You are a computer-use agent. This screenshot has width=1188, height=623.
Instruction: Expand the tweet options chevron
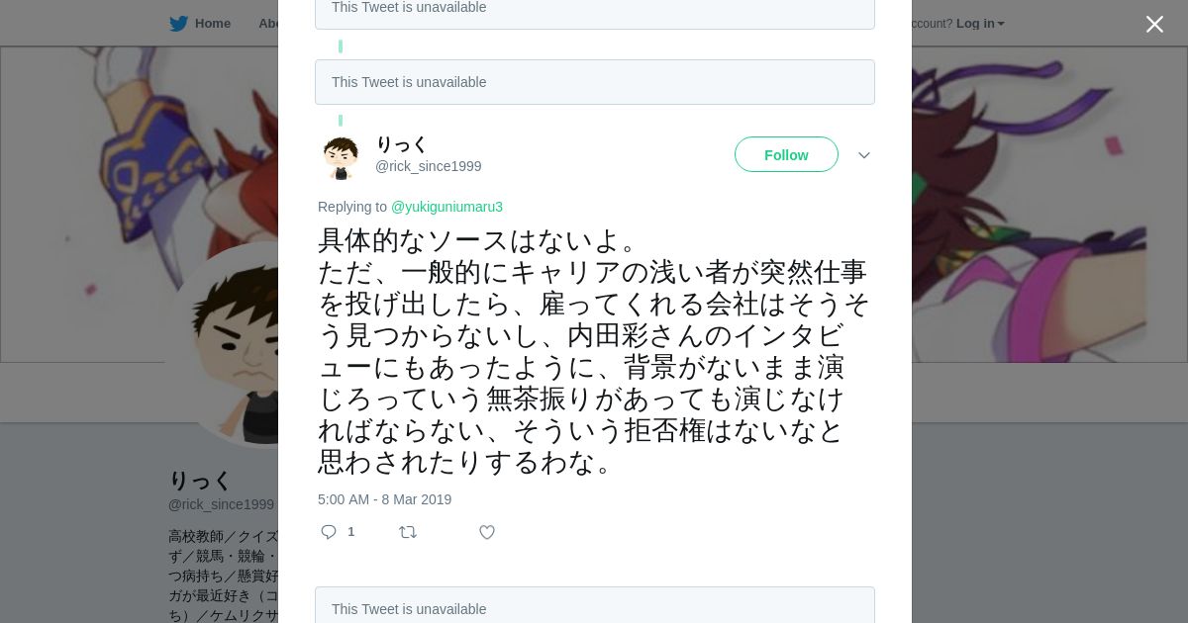(863, 155)
